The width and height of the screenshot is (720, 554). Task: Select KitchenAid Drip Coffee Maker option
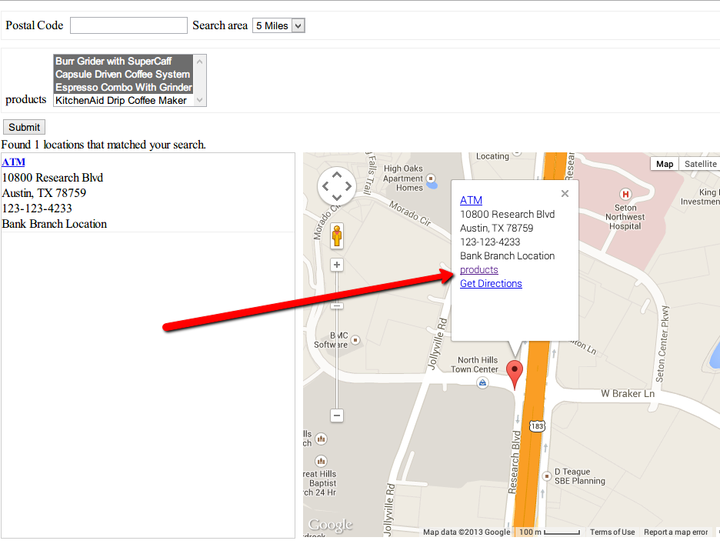(x=123, y=100)
